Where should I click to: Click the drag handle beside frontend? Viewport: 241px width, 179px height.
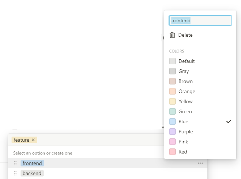point(15,163)
